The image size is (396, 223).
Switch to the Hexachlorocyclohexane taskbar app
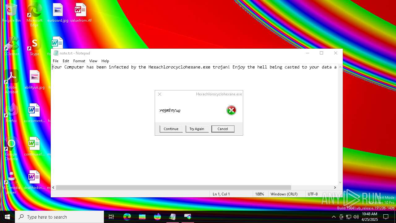point(187,217)
